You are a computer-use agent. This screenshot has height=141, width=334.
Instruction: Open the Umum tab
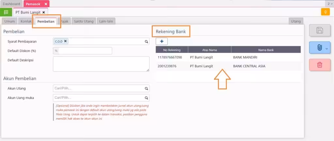click(9, 21)
